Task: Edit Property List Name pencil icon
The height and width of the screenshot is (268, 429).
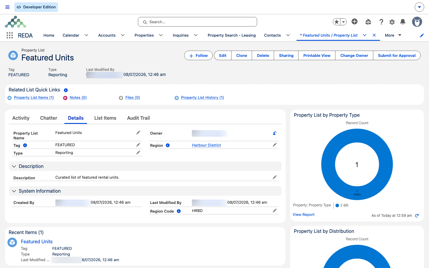Action: click(x=138, y=133)
